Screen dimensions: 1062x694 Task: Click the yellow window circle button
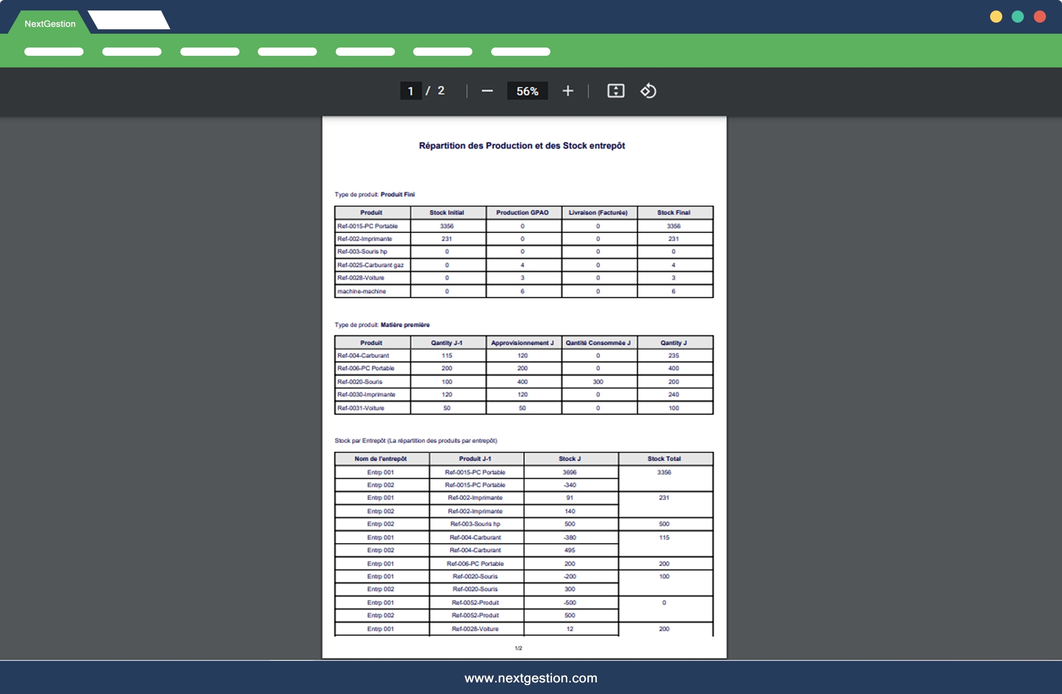pos(996,17)
